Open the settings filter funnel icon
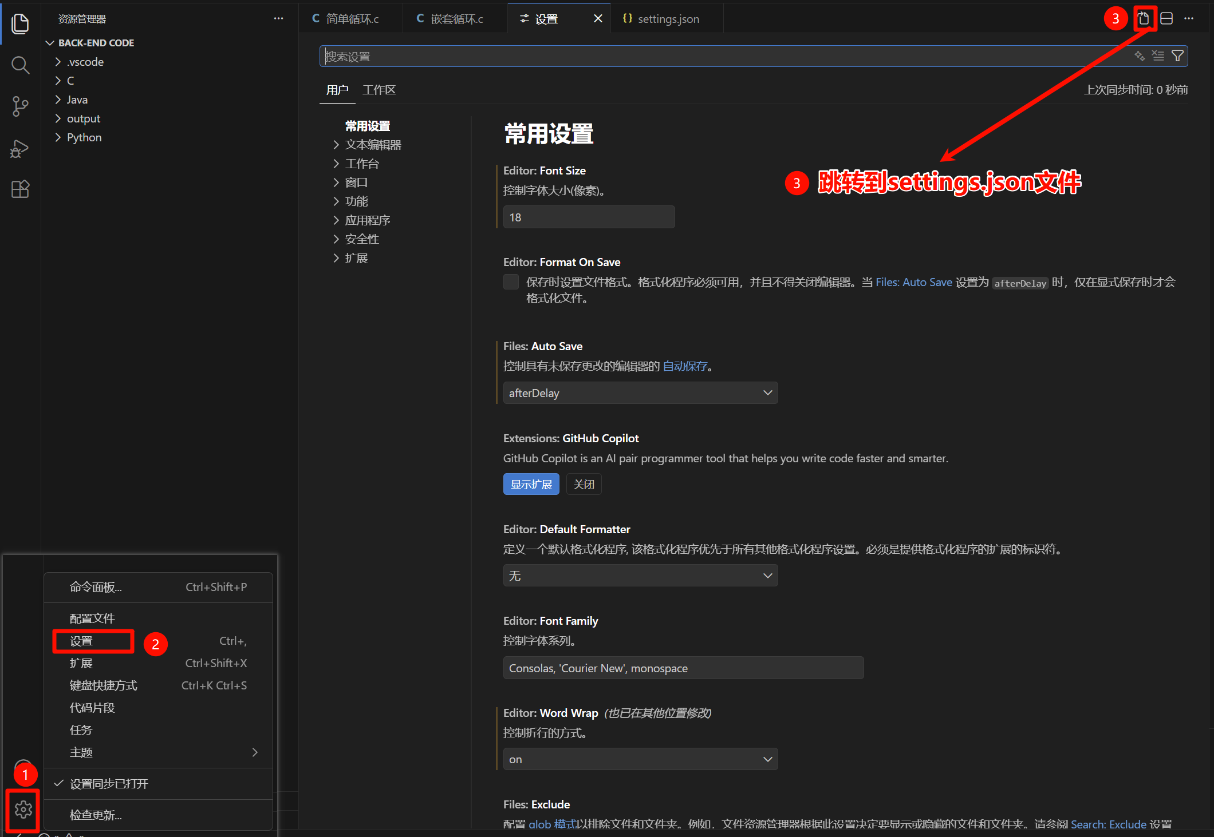This screenshot has height=837, width=1214. (1177, 56)
